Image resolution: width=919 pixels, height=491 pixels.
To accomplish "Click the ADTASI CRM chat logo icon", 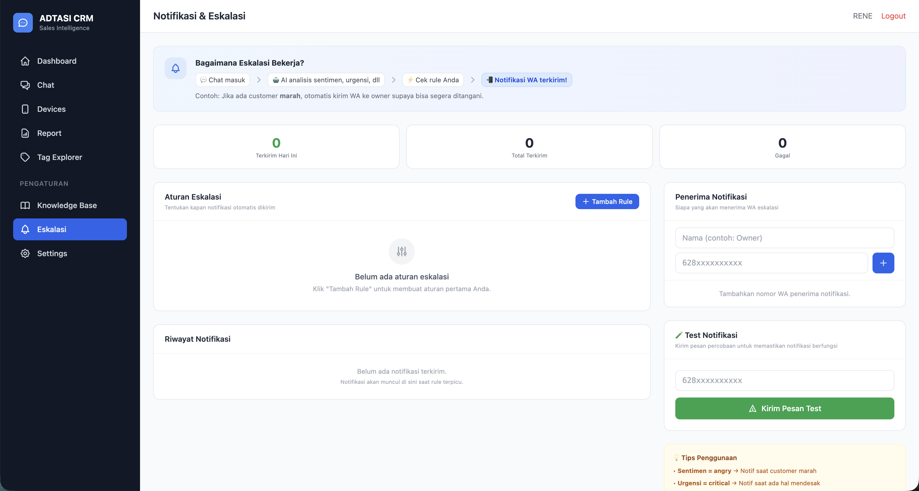I will [x=23, y=23].
